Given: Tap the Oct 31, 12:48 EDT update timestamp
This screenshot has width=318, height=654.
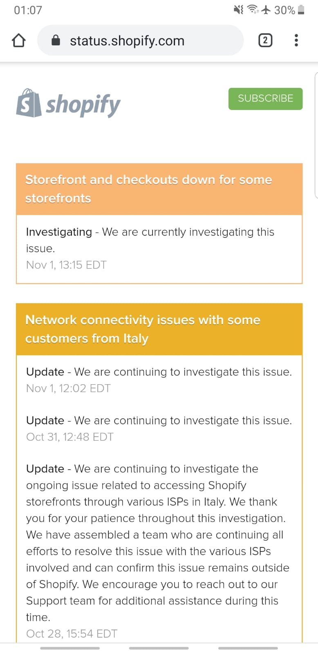Looking at the screenshot, I should click(70, 437).
